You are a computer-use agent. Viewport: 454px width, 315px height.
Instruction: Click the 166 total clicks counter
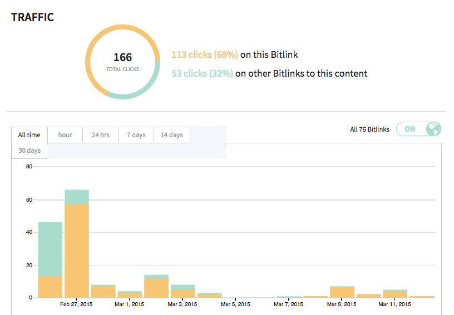point(122,62)
